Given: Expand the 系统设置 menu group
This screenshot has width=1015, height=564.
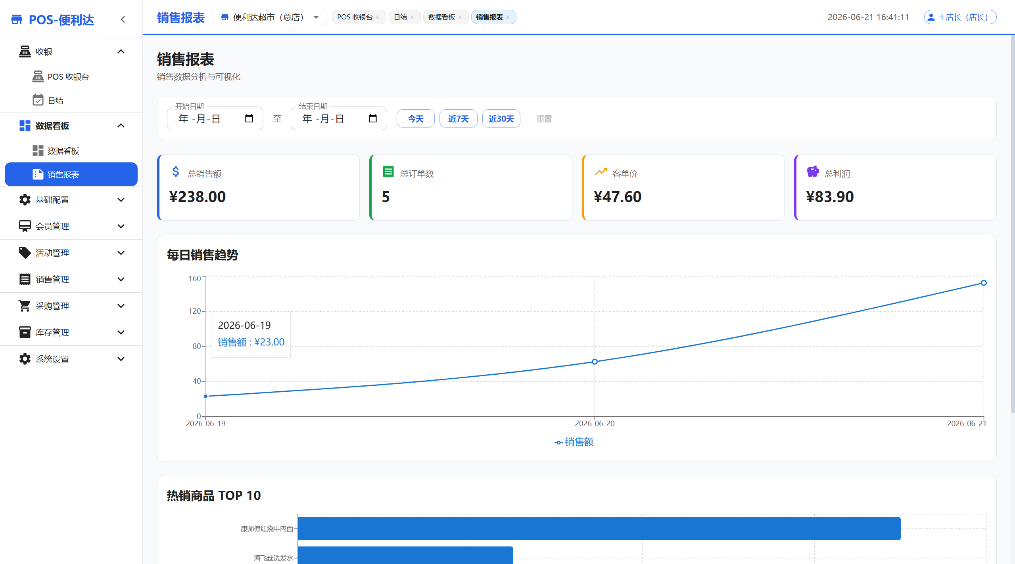Looking at the screenshot, I should pyautogui.click(x=121, y=359).
